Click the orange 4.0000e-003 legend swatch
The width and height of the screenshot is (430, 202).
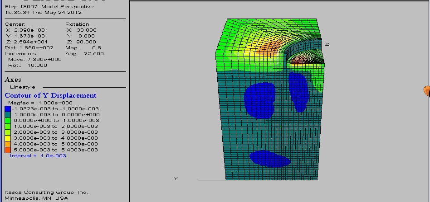8,144
